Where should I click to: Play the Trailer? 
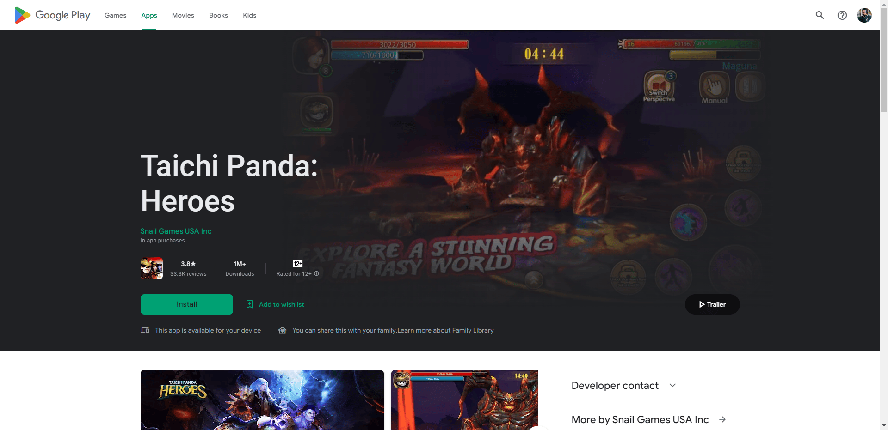point(712,304)
